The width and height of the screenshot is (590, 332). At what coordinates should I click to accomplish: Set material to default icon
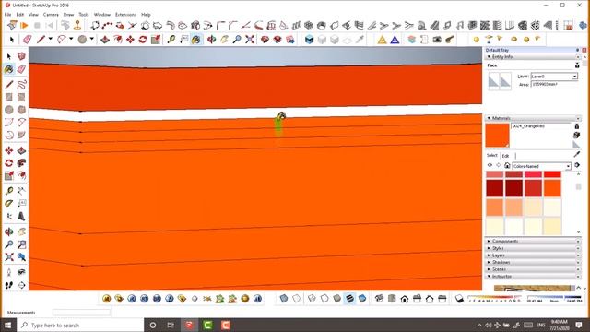576,145
